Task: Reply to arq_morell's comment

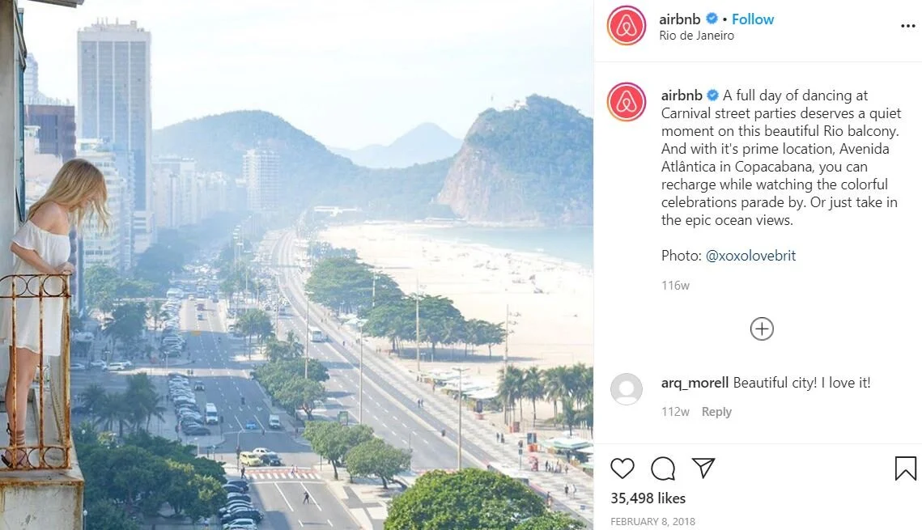Action: click(x=716, y=412)
